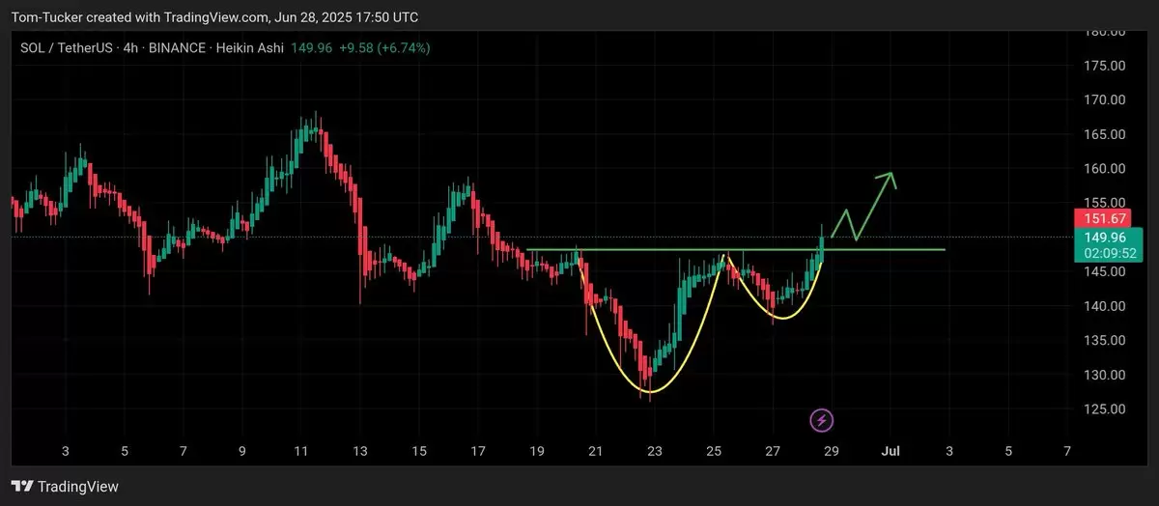1159x506 pixels.
Task: Click date 15 on the time axis
Action: pyautogui.click(x=419, y=451)
